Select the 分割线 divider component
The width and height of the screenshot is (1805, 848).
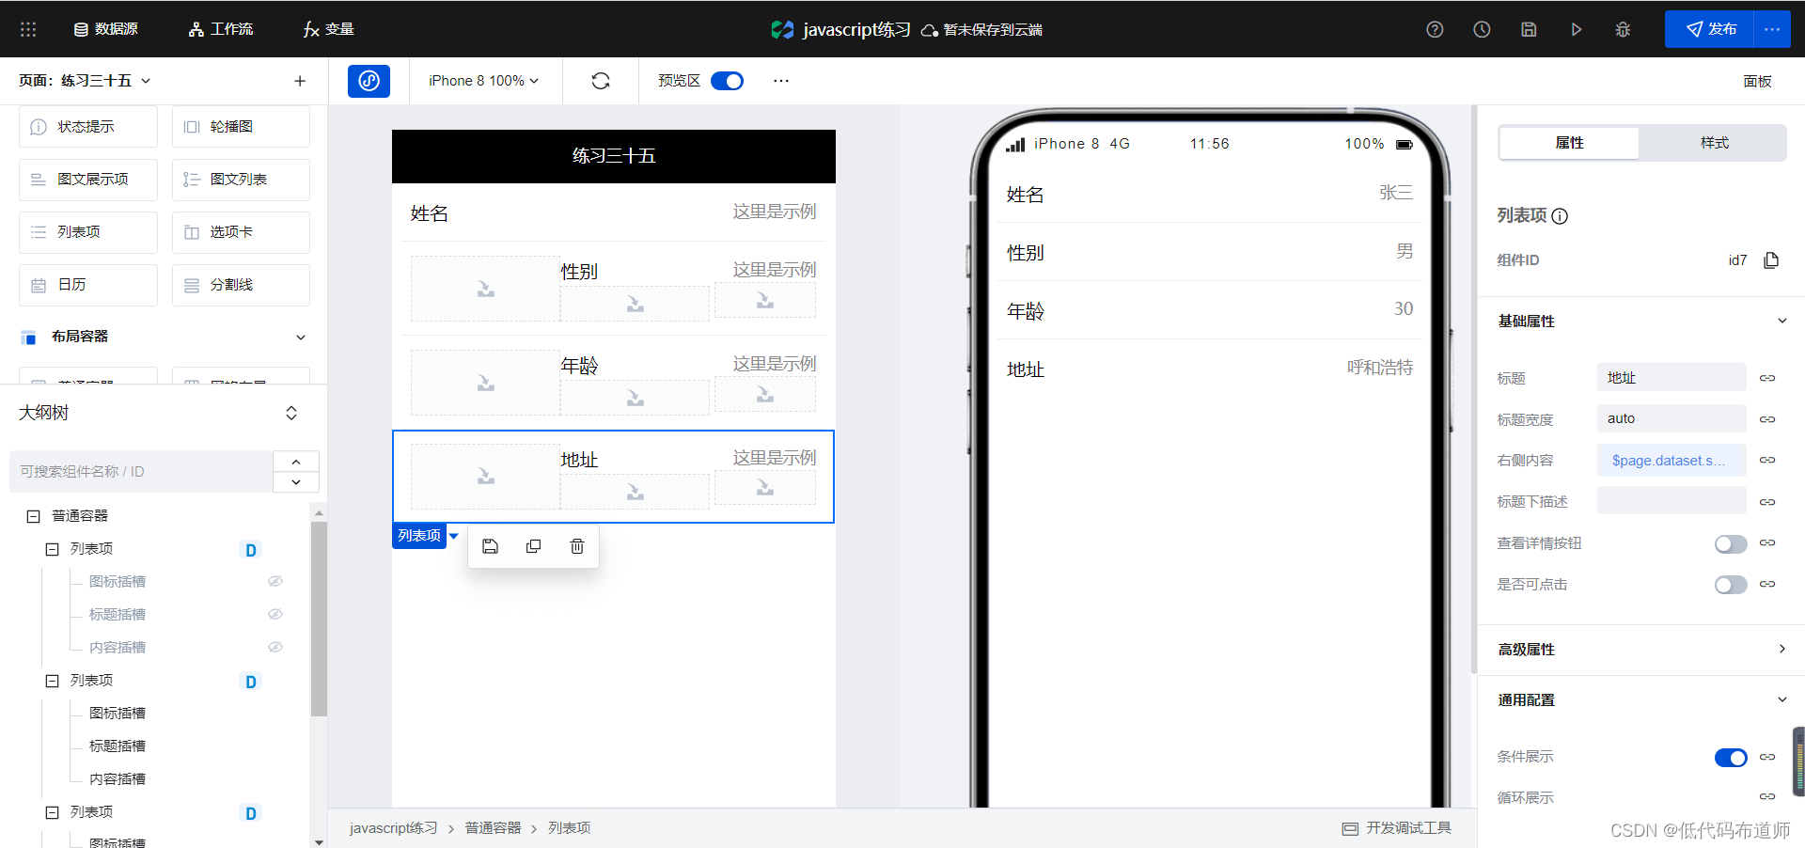(x=241, y=284)
